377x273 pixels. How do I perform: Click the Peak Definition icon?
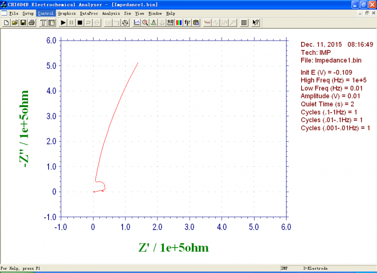click(162, 23)
